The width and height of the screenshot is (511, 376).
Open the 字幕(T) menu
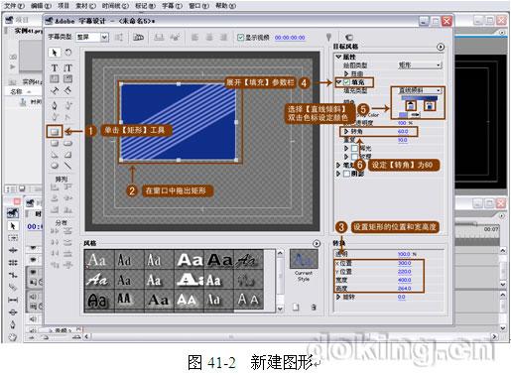tap(173, 6)
